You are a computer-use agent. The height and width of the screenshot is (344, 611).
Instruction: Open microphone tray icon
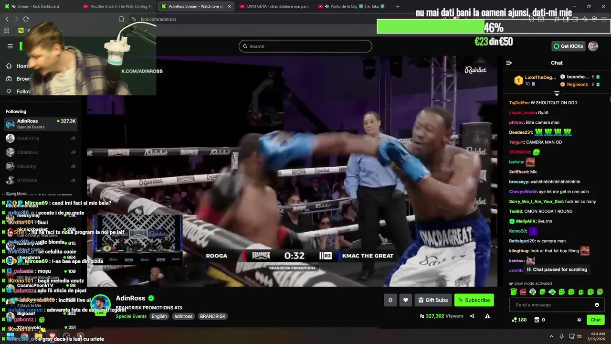[x=562, y=336]
